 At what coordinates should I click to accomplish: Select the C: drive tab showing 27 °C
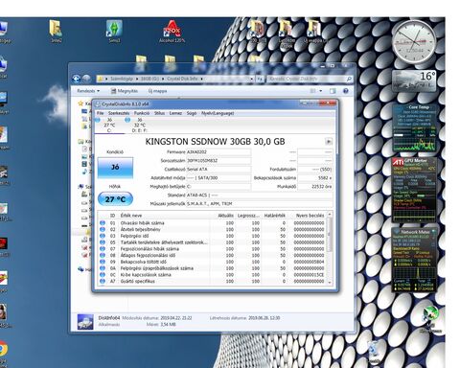point(109,125)
